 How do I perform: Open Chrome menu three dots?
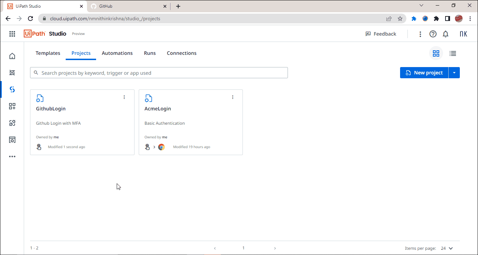pos(470,19)
